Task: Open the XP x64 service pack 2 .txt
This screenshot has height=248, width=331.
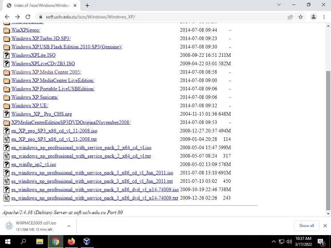Action: (81, 156)
